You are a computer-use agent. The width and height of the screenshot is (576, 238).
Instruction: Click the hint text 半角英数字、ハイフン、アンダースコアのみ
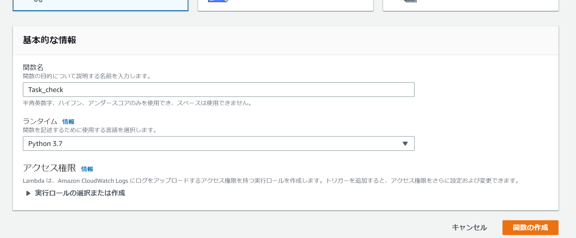coord(137,103)
